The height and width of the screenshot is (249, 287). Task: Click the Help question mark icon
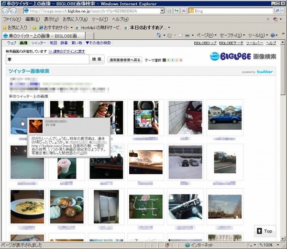(x=273, y=35)
